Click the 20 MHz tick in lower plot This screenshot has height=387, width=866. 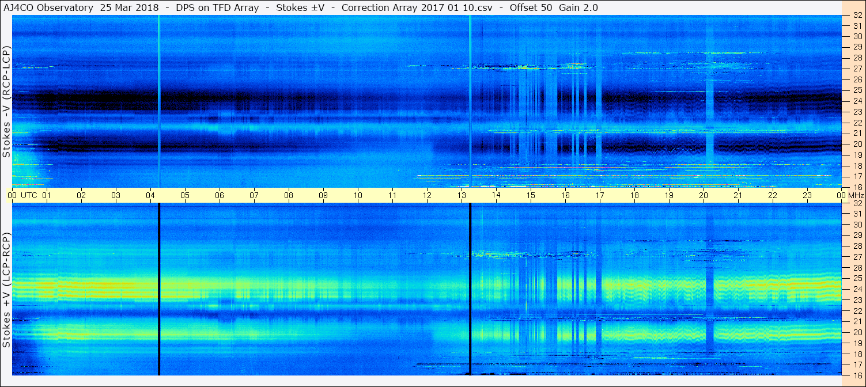(857, 332)
